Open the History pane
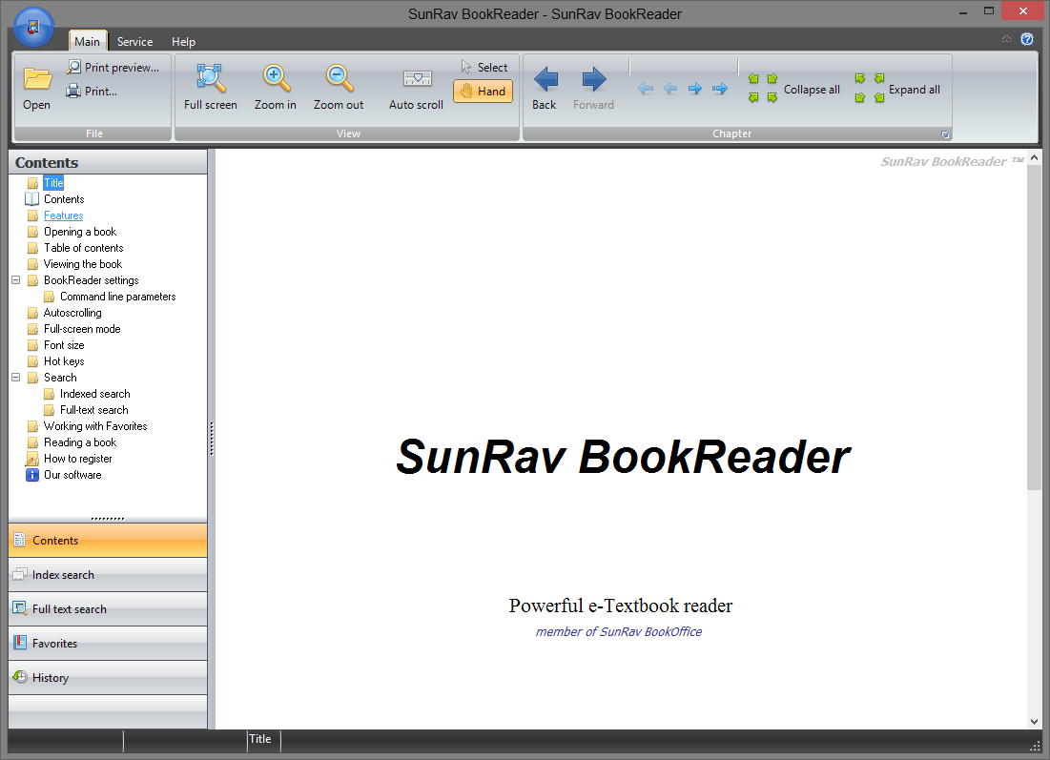This screenshot has height=760, width=1050. [108, 677]
